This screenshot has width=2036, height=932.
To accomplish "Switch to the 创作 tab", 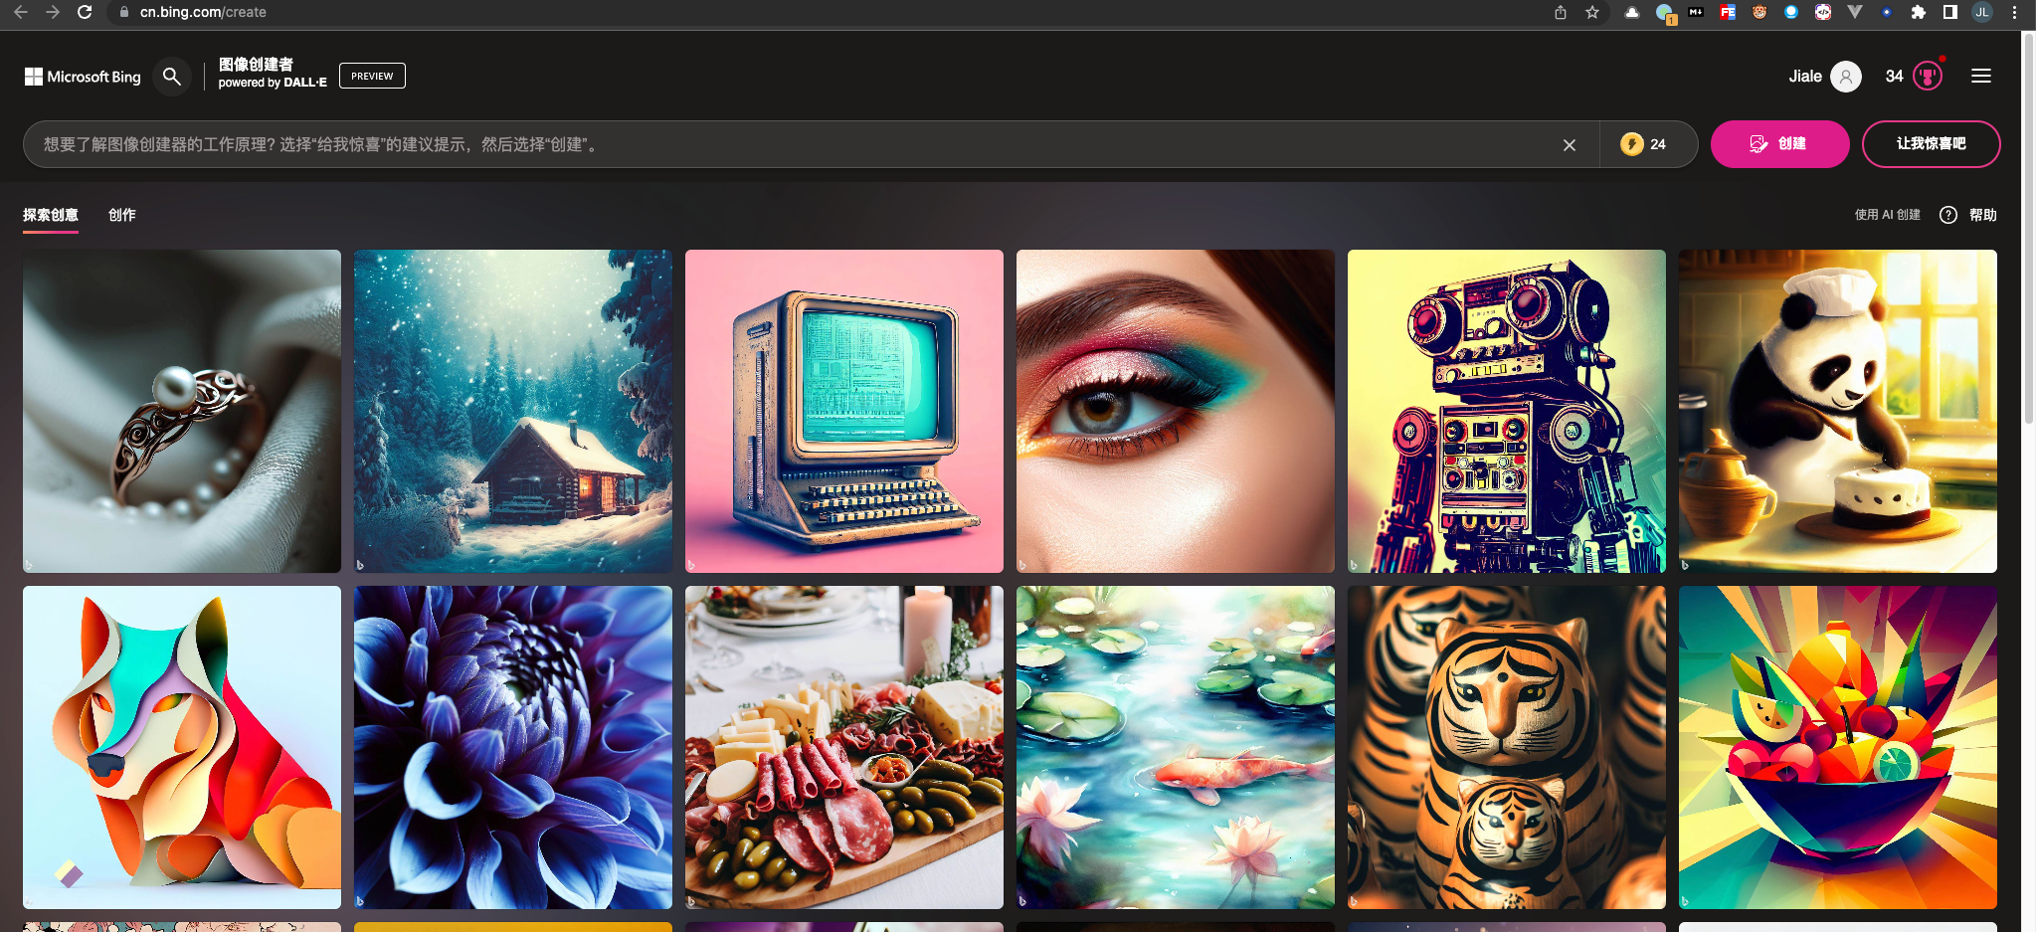I will click(x=122, y=215).
